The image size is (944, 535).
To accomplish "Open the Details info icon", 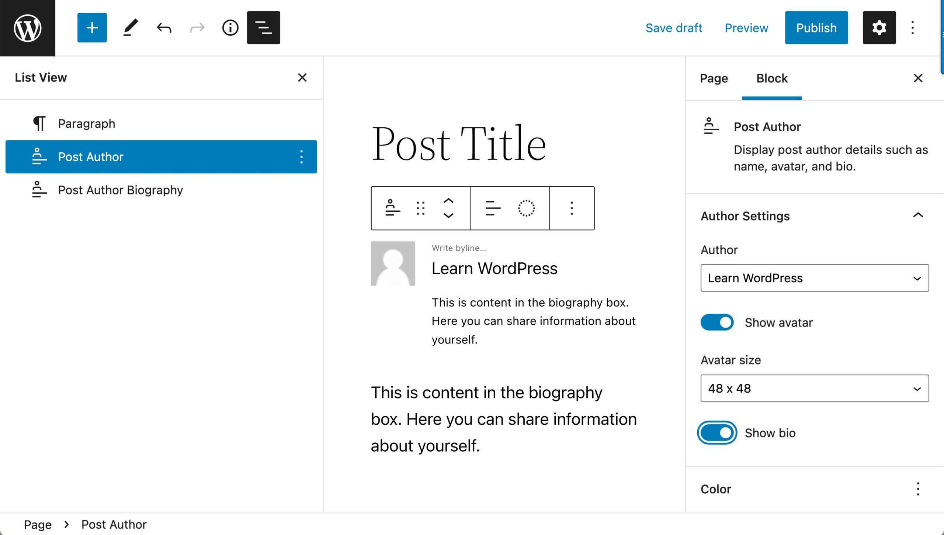I will 230,28.
